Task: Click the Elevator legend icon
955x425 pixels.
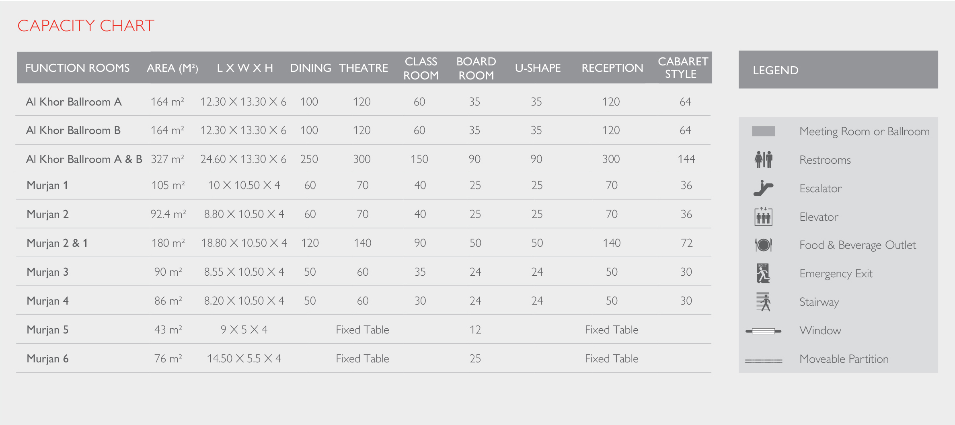Action: (x=763, y=216)
